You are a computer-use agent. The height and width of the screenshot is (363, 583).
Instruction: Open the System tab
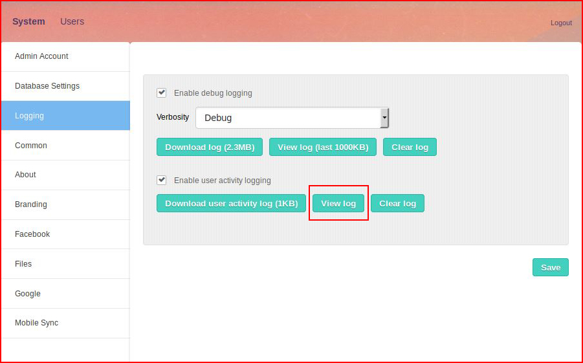click(x=28, y=21)
